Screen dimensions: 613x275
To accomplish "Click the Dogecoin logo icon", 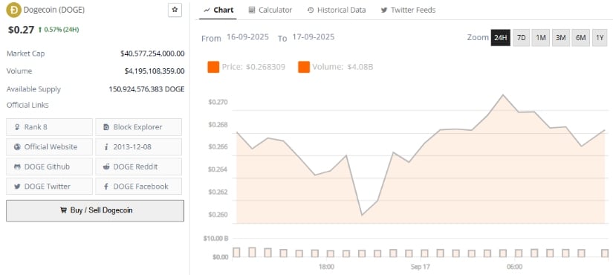I will coord(14,10).
